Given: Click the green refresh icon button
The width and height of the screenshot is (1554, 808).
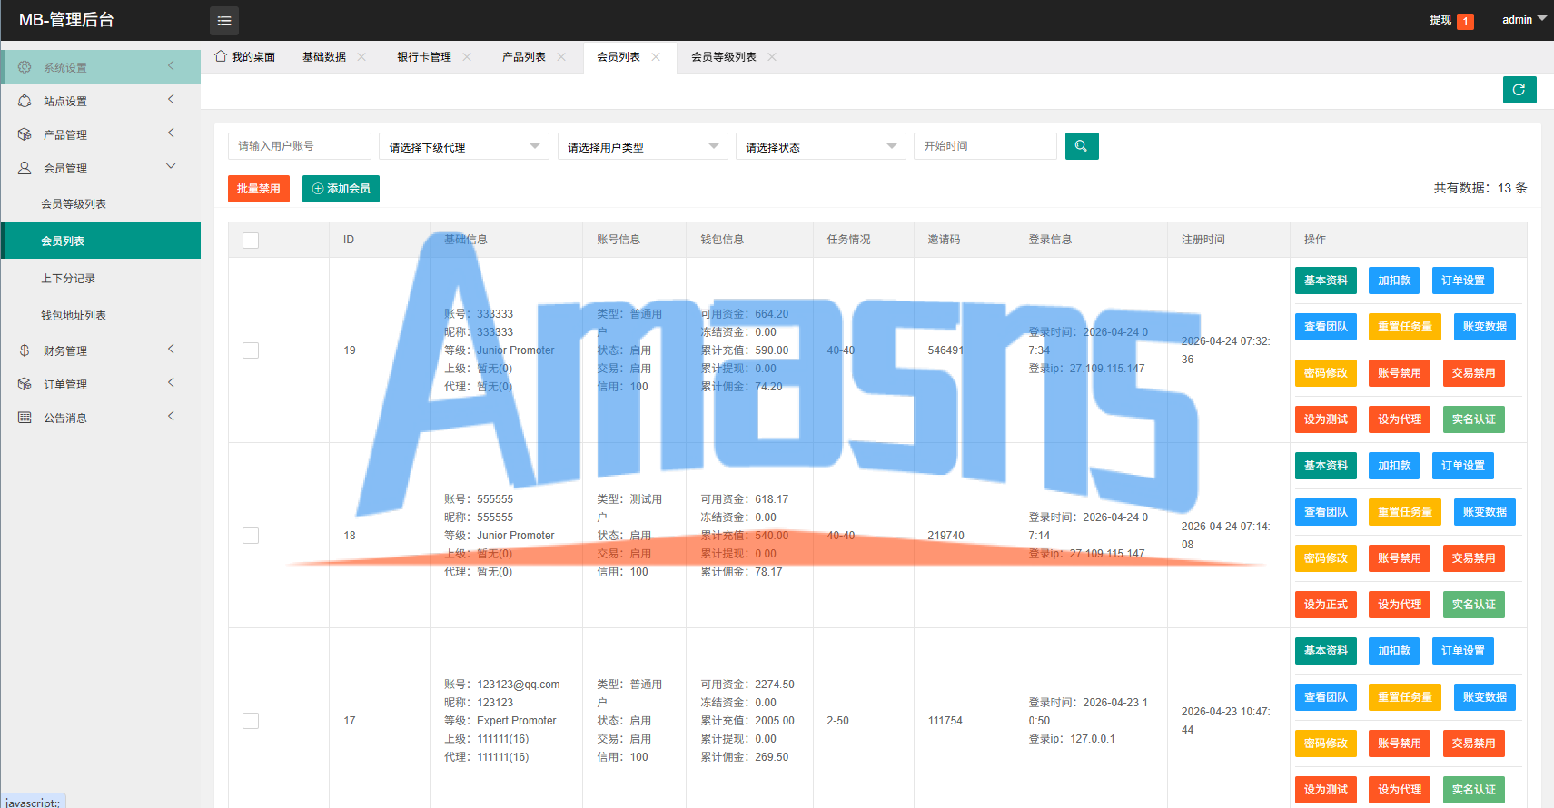Looking at the screenshot, I should [1519, 89].
